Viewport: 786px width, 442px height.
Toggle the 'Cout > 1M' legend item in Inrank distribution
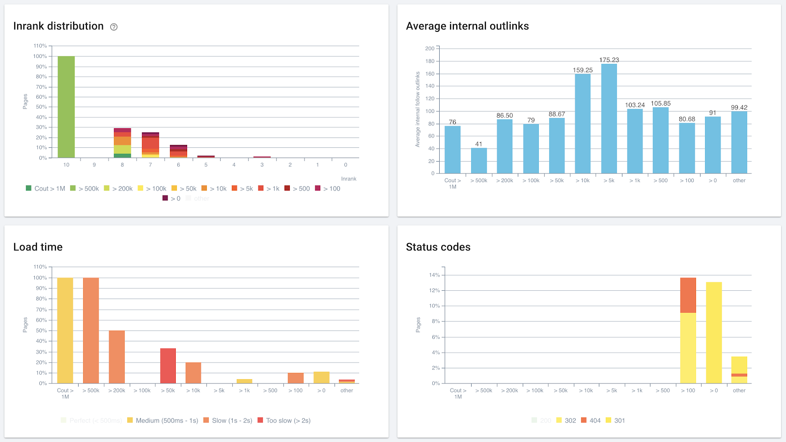click(45, 189)
